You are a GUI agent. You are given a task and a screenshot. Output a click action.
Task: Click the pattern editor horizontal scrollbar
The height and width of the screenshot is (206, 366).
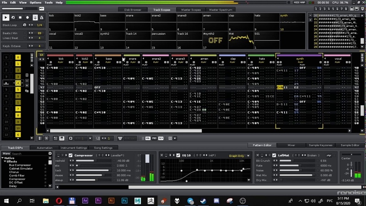click(126, 131)
